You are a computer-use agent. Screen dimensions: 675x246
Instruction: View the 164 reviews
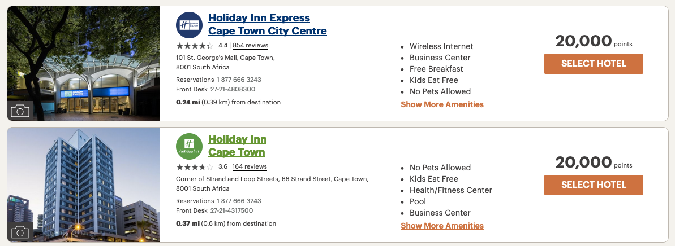[250, 167]
